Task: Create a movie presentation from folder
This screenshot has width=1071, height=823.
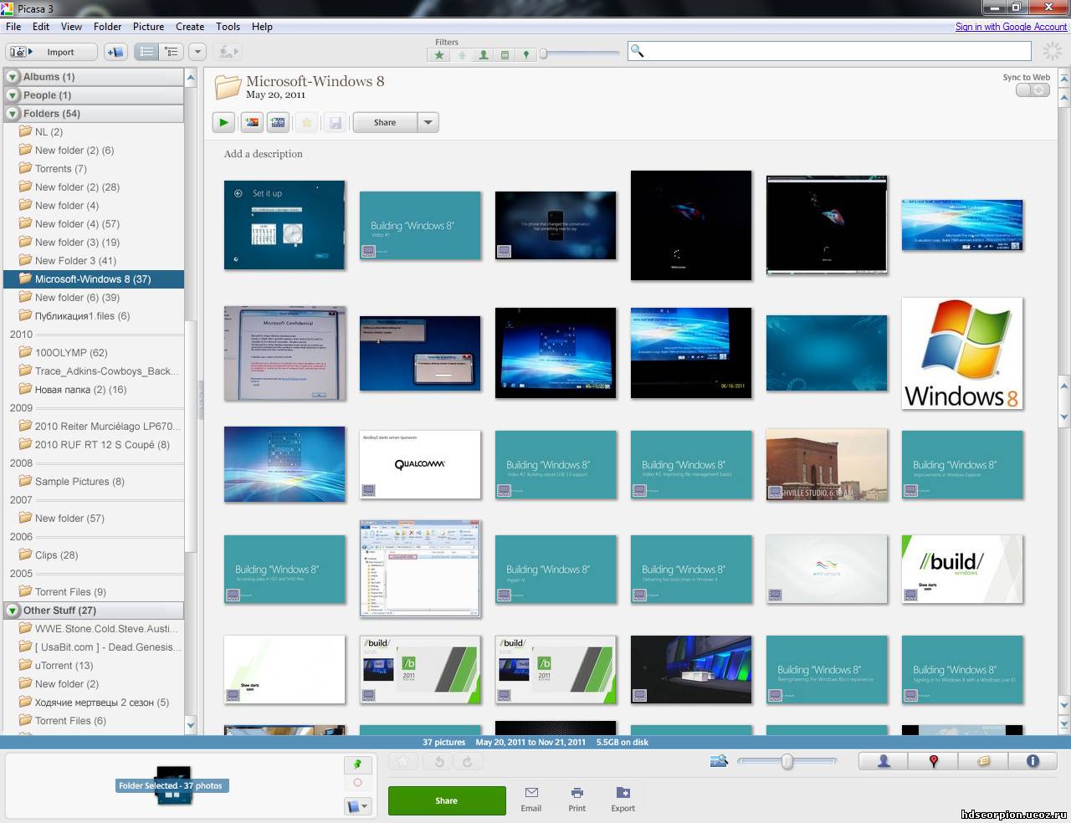Action: click(279, 122)
